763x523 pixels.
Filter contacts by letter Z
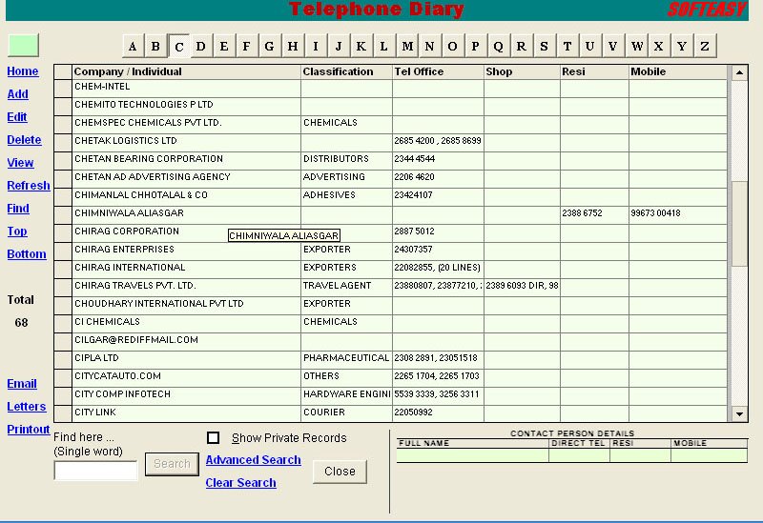(x=705, y=46)
